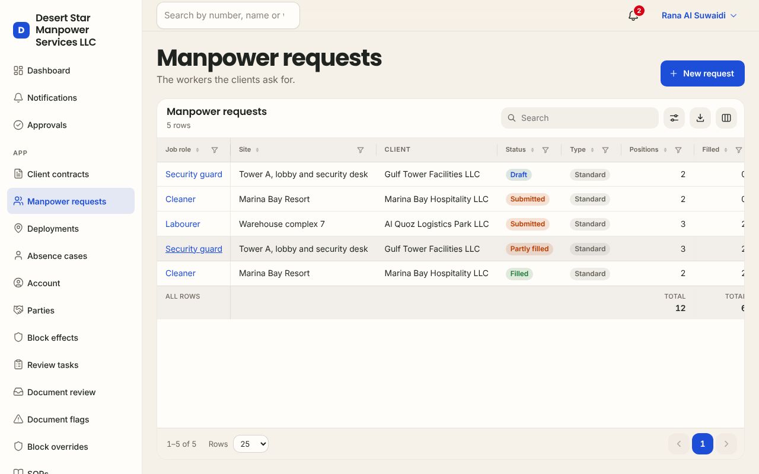Click Submitted badge in Labourer row
759x474 pixels.
pos(528,224)
